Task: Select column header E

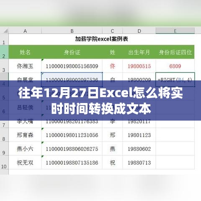Action: pyautogui.click(x=175, y=31)
